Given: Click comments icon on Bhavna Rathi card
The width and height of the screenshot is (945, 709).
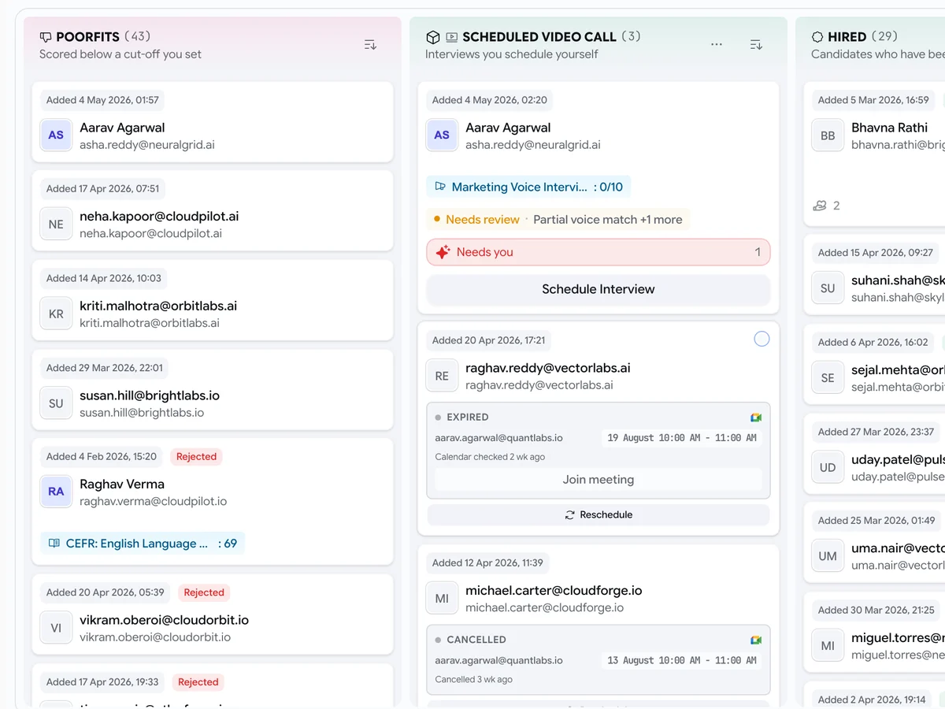Looking at the screenshot, I should tap(820, 206).
